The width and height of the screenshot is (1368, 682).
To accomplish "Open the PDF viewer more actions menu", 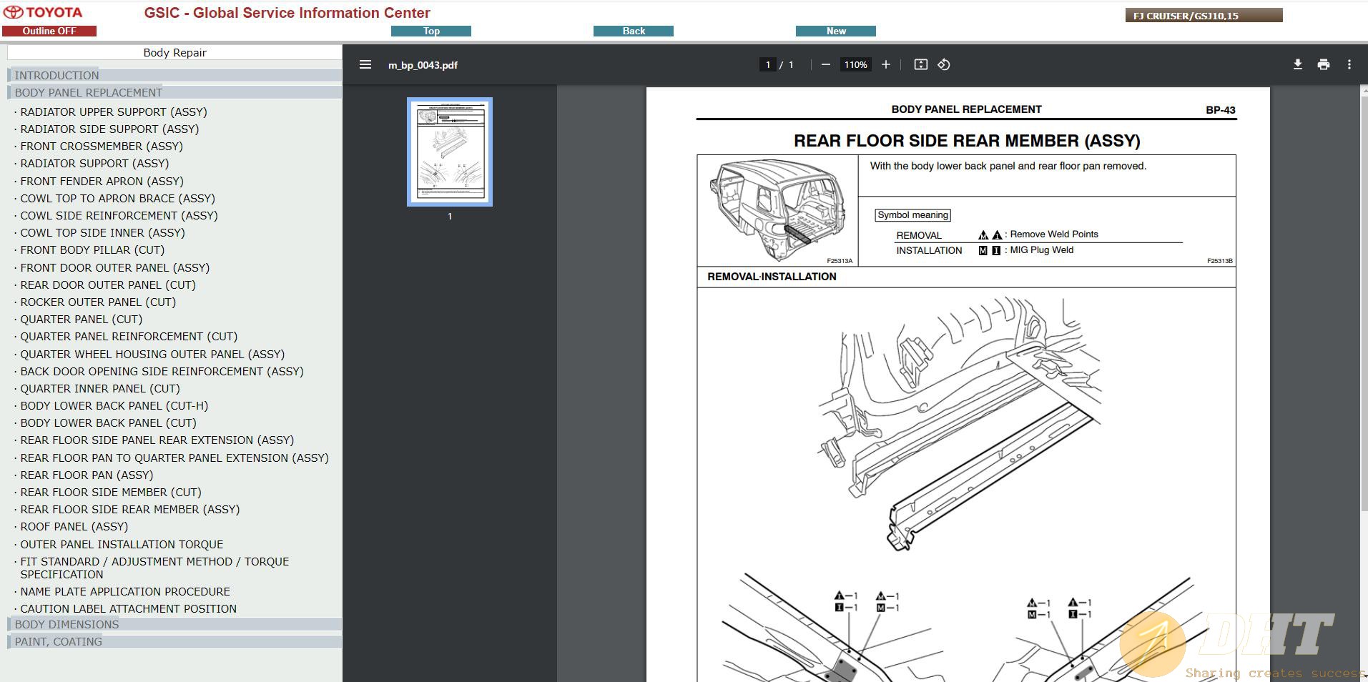I will (1349, 64).
